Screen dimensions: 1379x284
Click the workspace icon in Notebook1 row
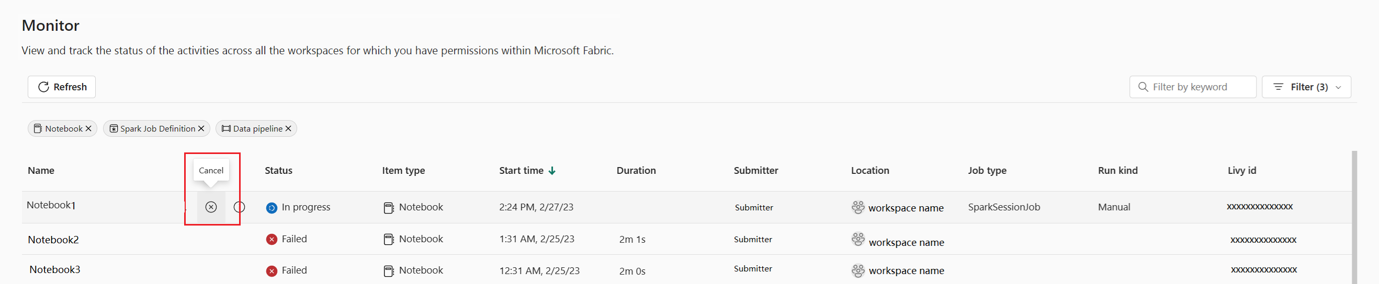tap(857, 207)
